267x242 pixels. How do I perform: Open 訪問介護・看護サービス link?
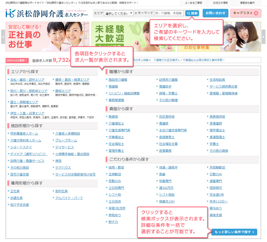(27, 161)
